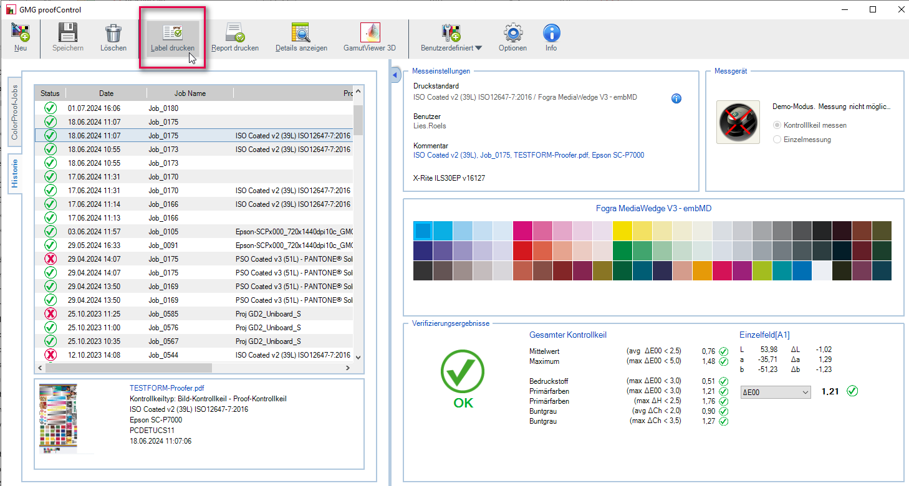Click the failed status icon for Job_0585

click(50, 314)
